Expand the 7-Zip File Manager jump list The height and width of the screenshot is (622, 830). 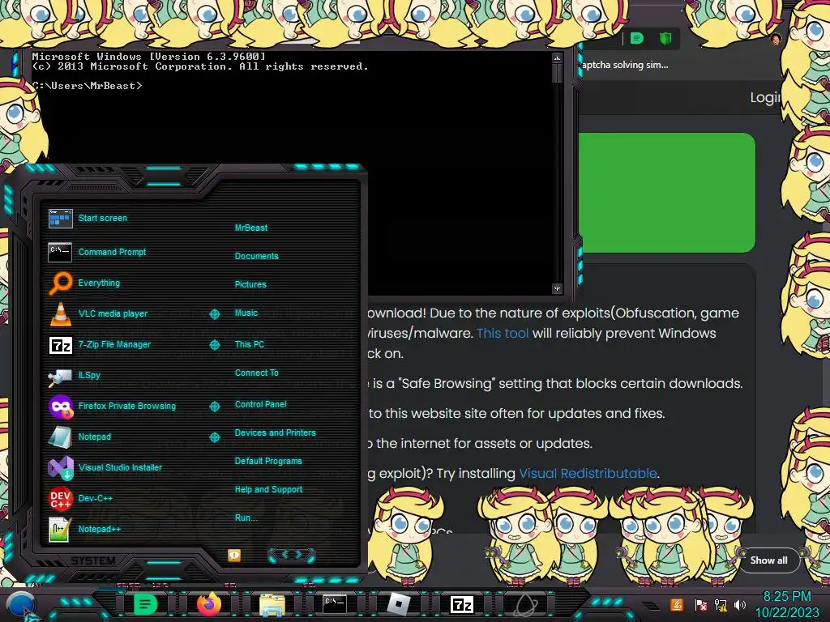214,345
